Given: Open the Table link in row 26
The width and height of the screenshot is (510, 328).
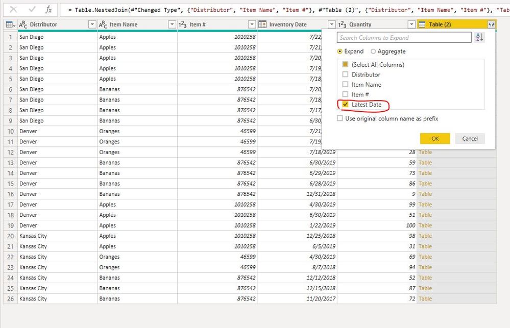Looking at the screenshot, I should pos(425,299).
